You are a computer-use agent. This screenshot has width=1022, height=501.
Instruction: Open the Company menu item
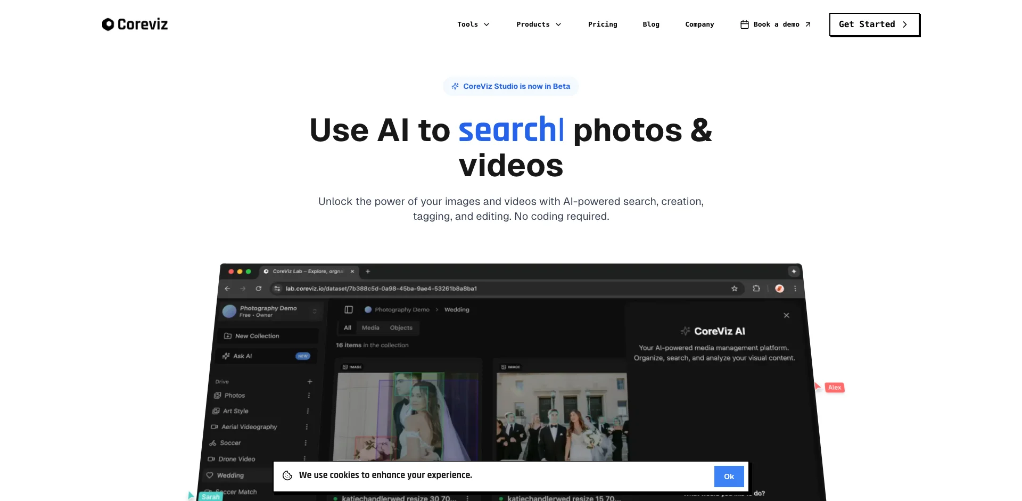[699, 24]
